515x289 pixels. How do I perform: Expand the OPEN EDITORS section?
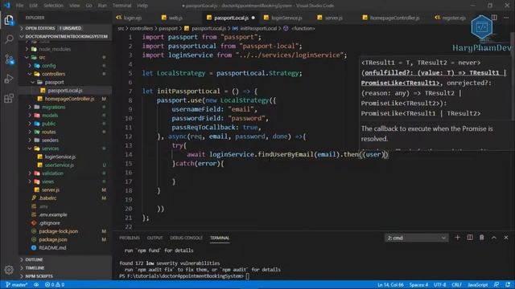pos(65,28)
